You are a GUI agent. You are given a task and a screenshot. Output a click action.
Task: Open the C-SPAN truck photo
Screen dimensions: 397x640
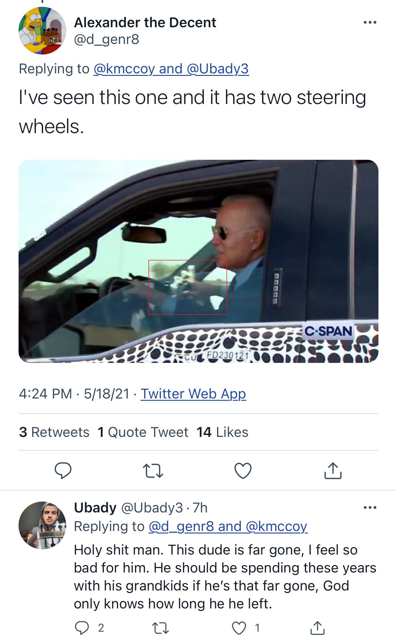click(198, 261)
